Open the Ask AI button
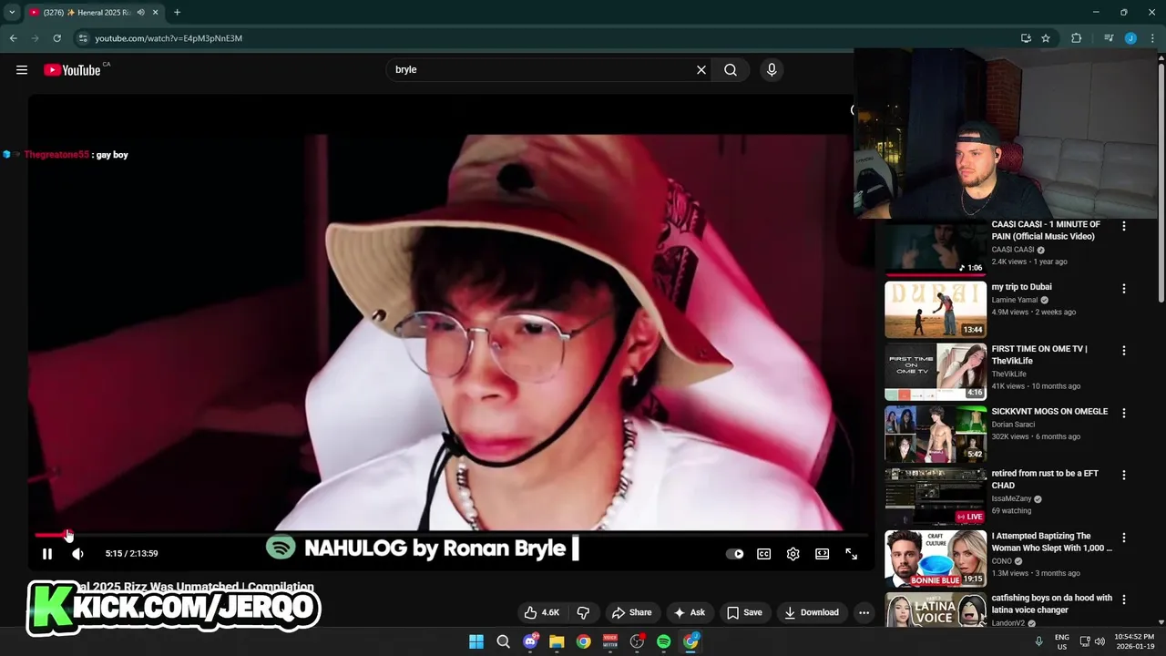 690,612
